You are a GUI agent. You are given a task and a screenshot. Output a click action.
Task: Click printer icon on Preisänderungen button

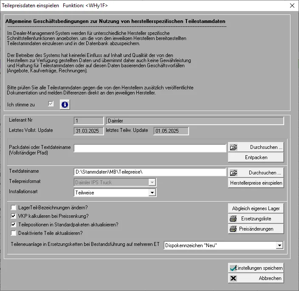[233, 229]
